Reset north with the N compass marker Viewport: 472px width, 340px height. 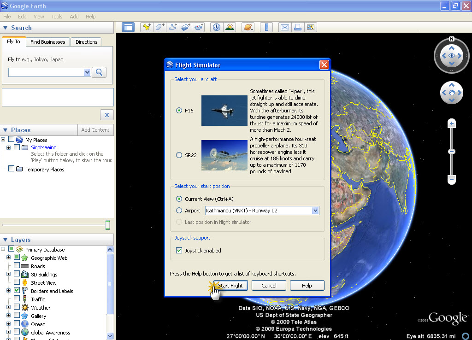452,39
